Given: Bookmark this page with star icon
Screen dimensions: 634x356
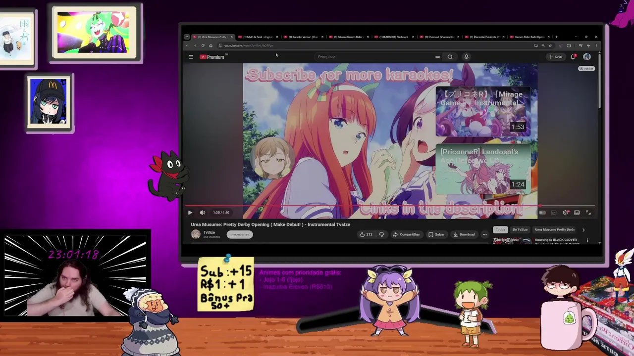Looking at the screenshot, I should click(550, 45).
